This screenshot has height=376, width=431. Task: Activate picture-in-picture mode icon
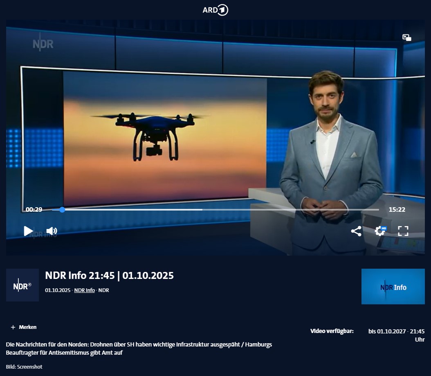point(407,37)
